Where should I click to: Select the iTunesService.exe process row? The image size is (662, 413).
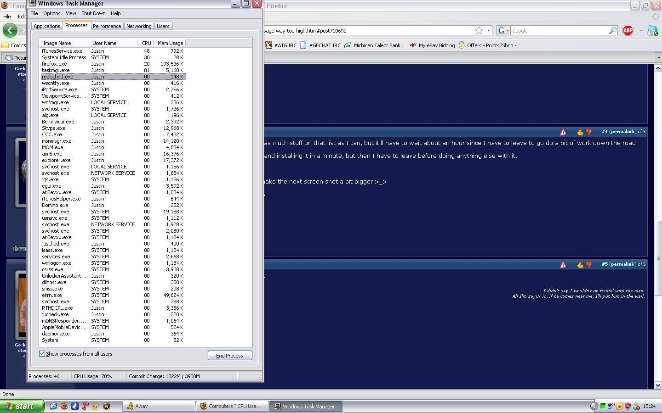113,51
